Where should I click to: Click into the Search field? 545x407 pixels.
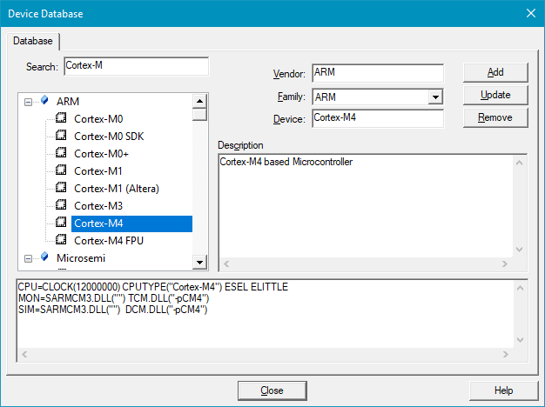(136, 66)
